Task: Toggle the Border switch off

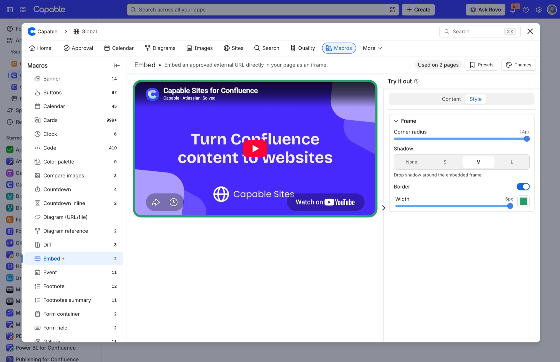Action: [523, 187]
